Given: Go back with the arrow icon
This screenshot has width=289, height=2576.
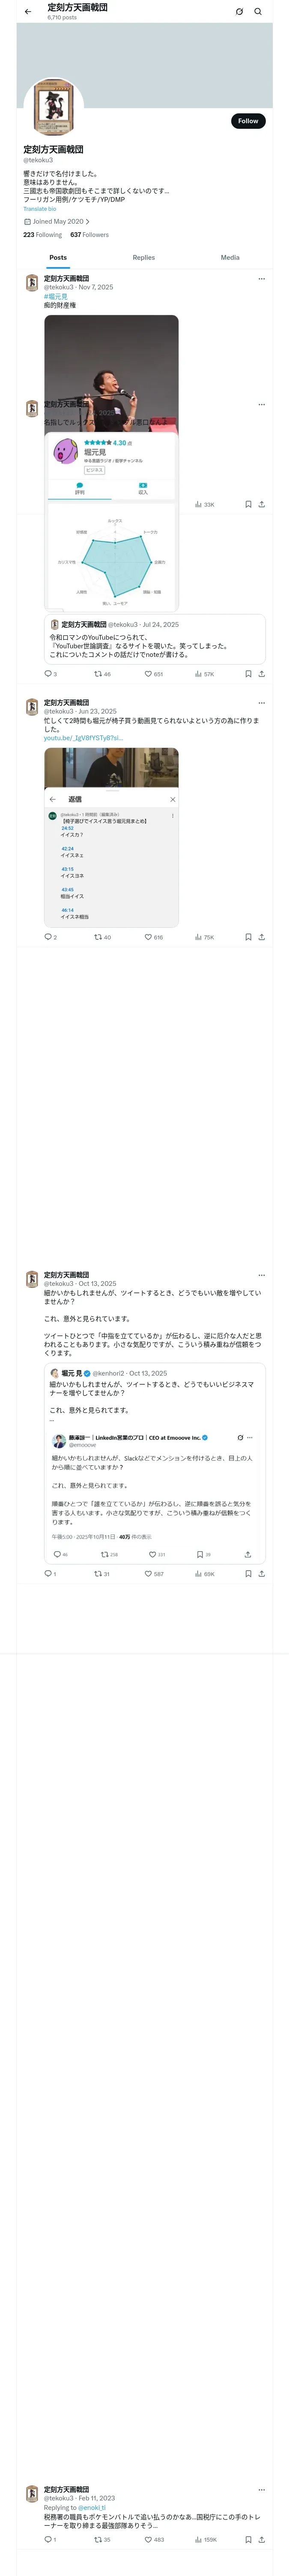Looking at the screenshot, I should pyautogui.click(x=28, y=12).
